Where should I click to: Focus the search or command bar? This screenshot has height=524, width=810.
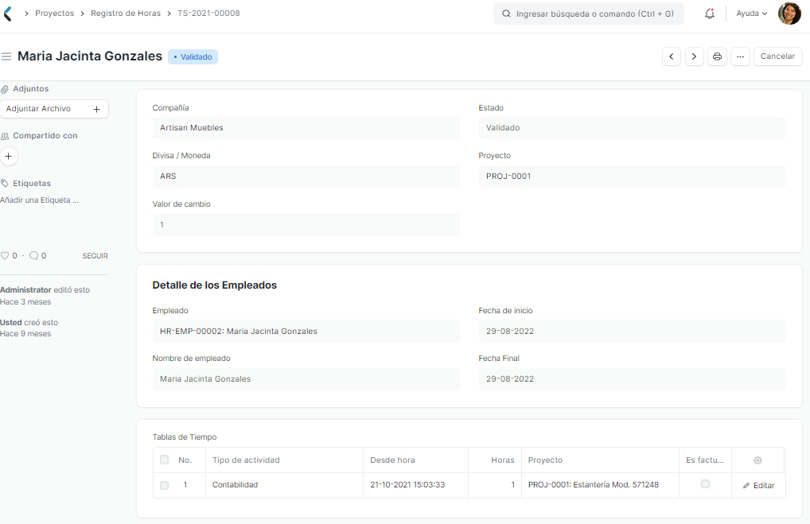pos(588,14)
